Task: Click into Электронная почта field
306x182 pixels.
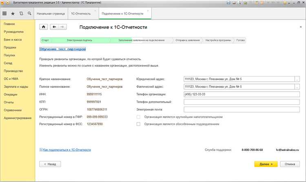Action: pyautogui.click(x=242, y=110)
